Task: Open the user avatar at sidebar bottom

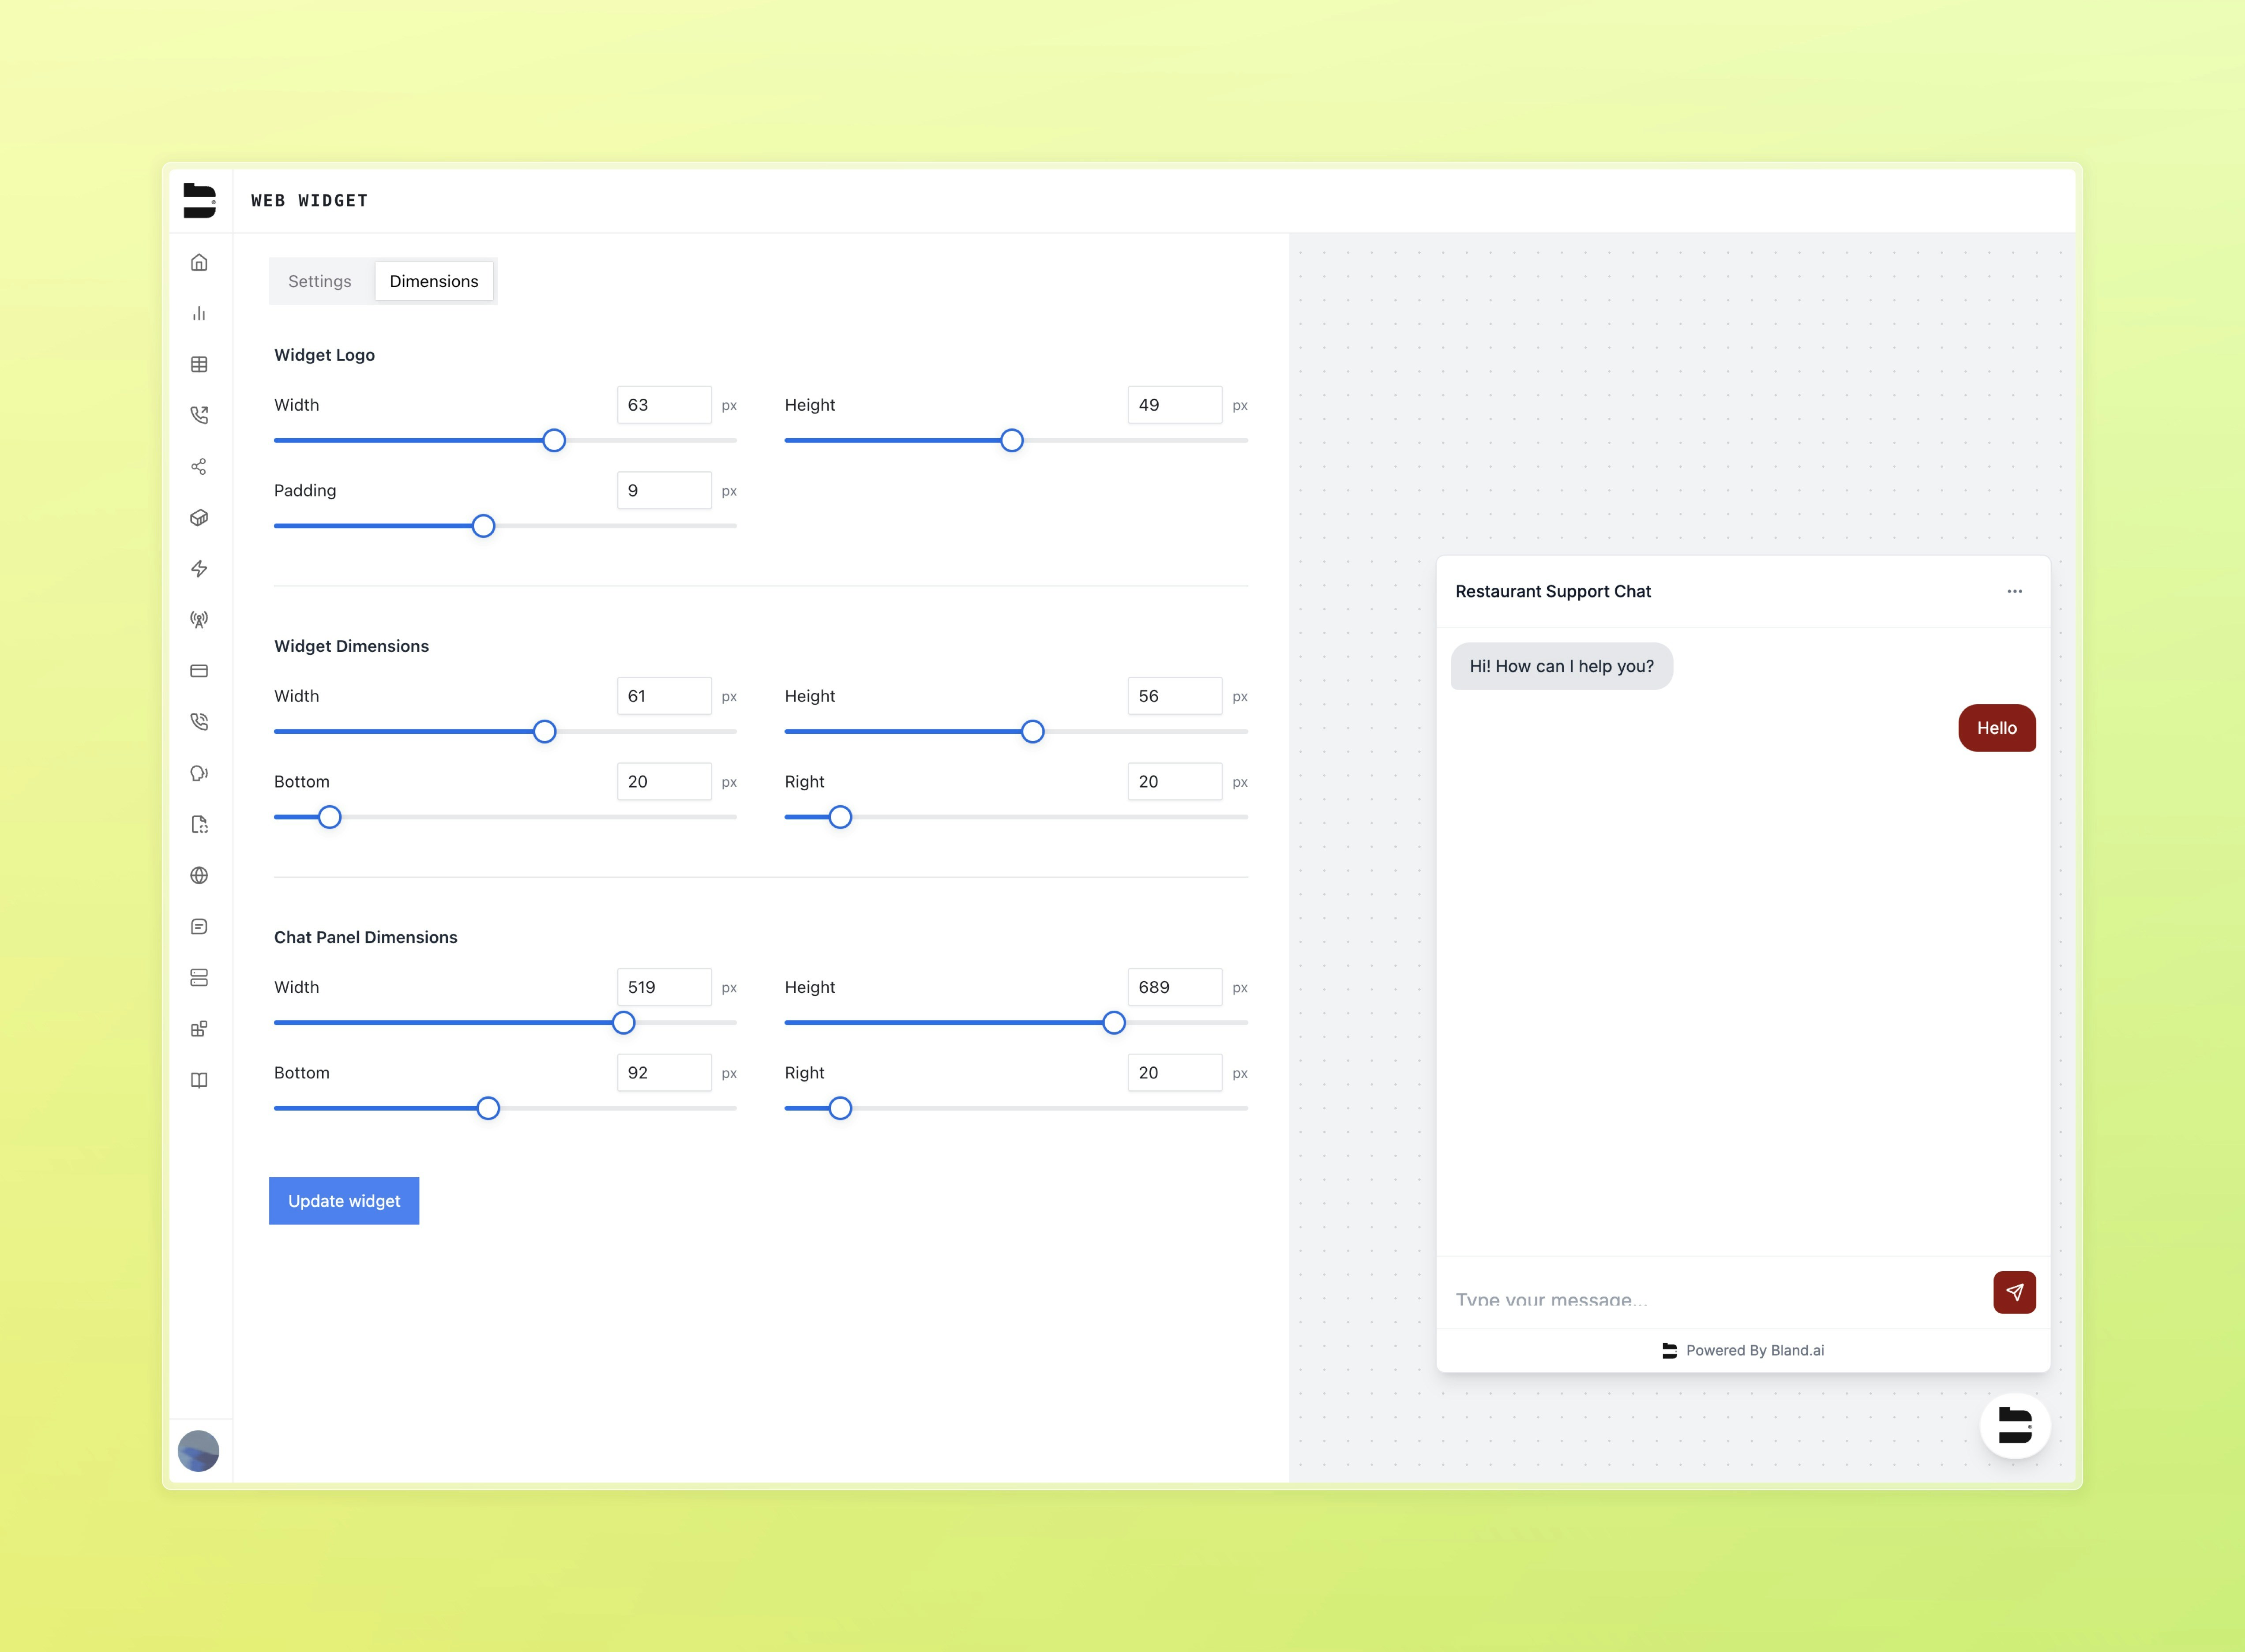Action: pyautogui.click(x=198, y=1451)
